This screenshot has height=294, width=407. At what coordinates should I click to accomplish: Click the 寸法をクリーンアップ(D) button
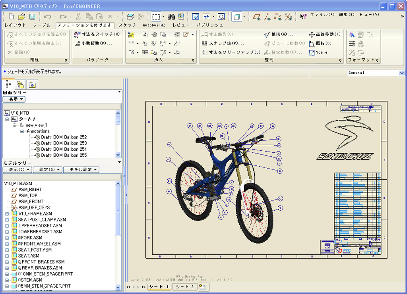point(231,52)
